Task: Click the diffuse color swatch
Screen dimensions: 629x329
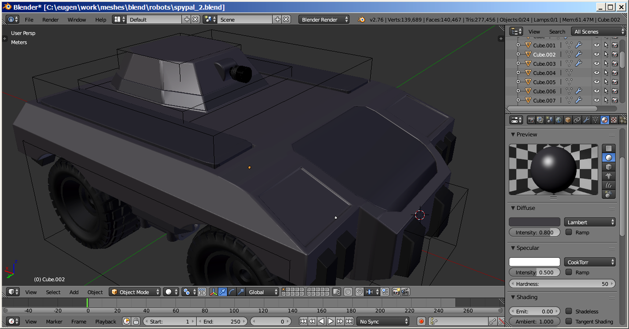Action: (535, 222)
